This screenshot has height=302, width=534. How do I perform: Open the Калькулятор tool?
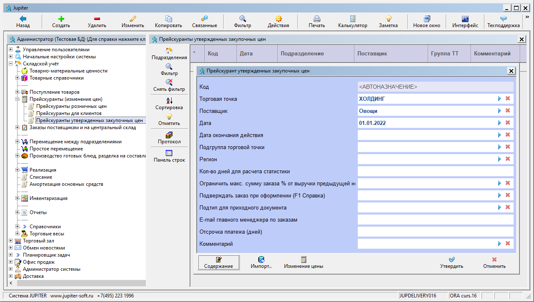(352, 19)
